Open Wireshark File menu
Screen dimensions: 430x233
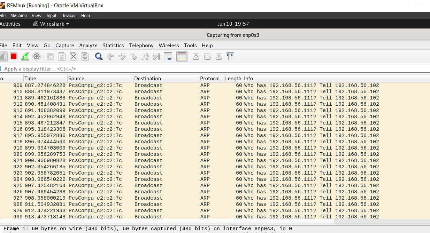pyautogui.click(x=3, y=46)
